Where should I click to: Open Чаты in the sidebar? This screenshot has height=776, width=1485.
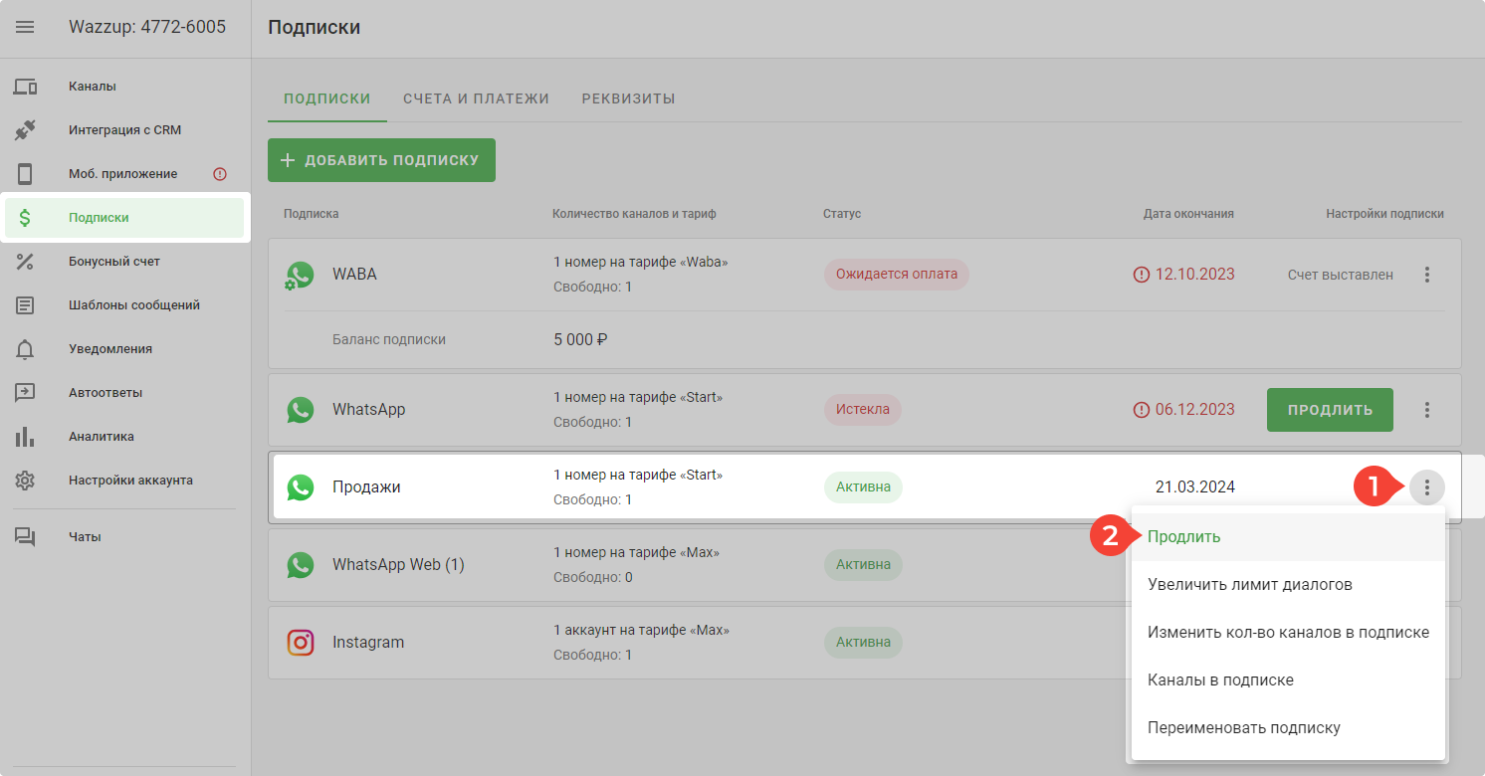(85, 537)
